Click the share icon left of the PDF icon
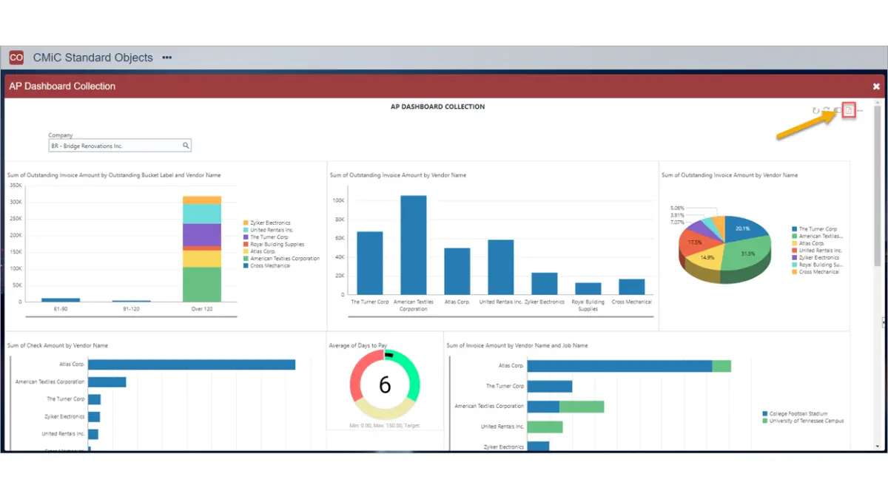 click(x=837, y=110)
